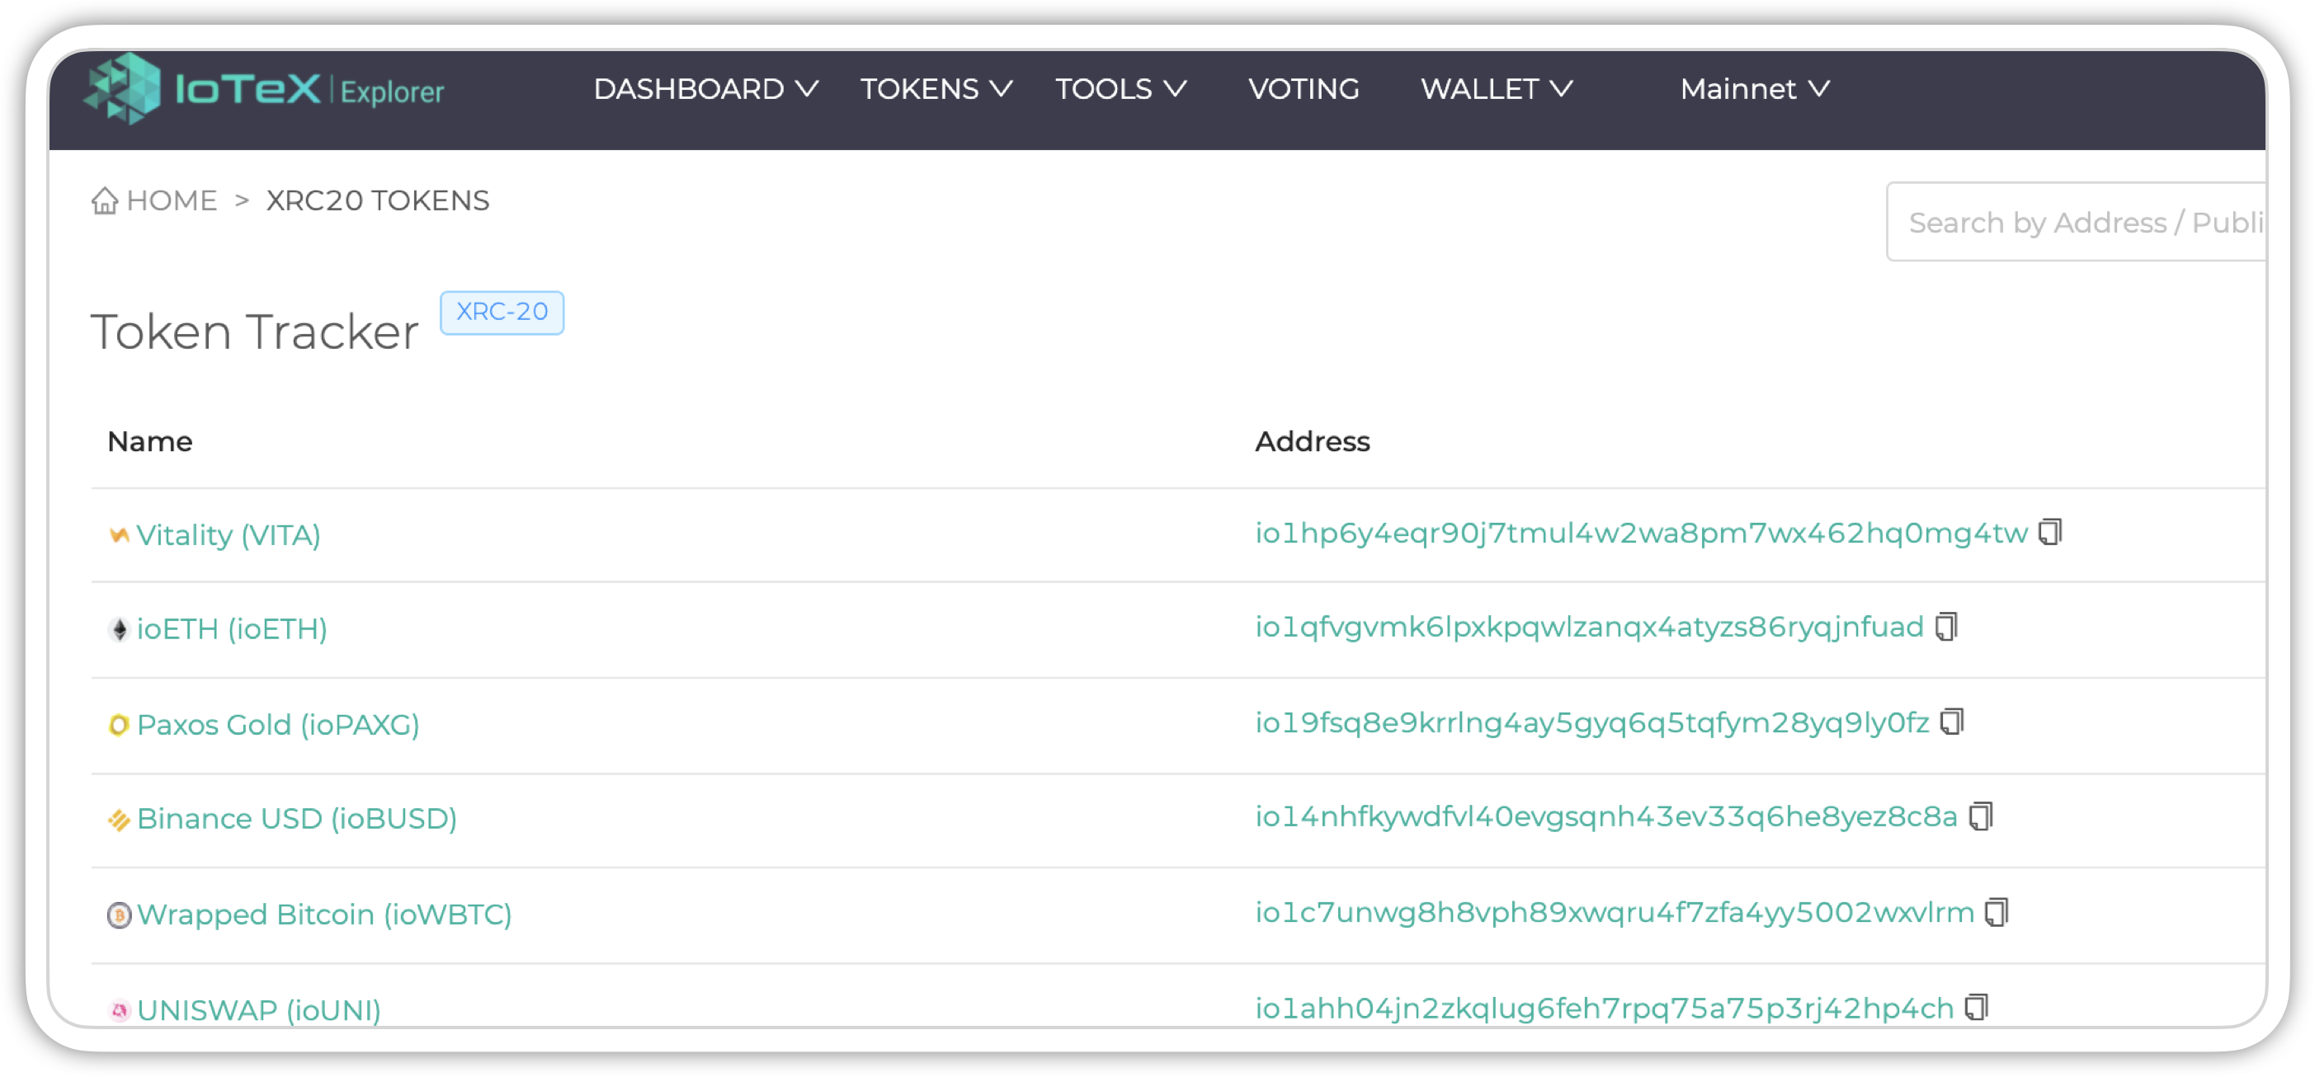Click the XRC-20 tag badge

coord(502,312)
